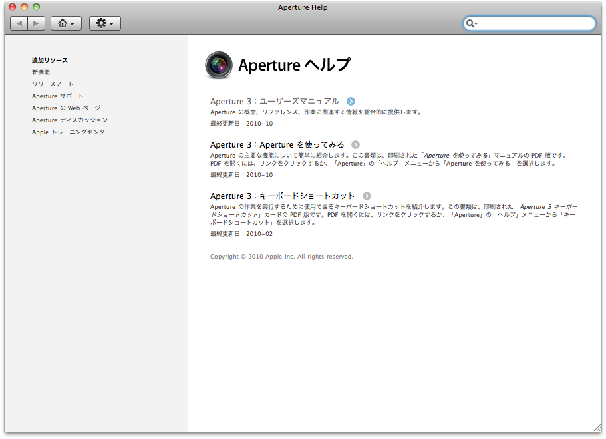Open the gear action menu
The width and height of the screenshot is (606, 439).
pyautogui.click(x=104, y=23)
